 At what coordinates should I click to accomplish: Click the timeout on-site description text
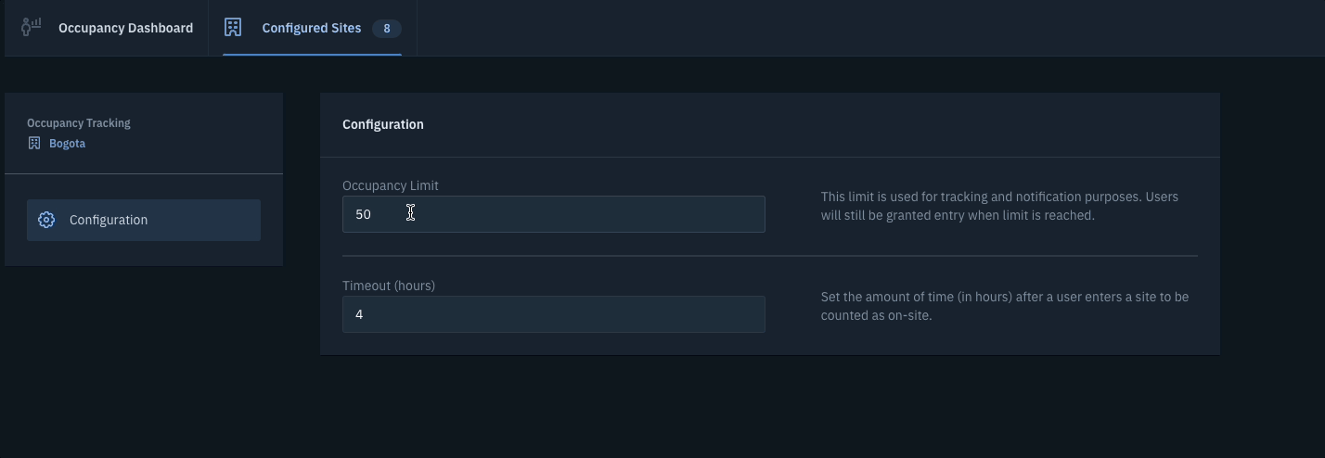tap(1005, 306)
